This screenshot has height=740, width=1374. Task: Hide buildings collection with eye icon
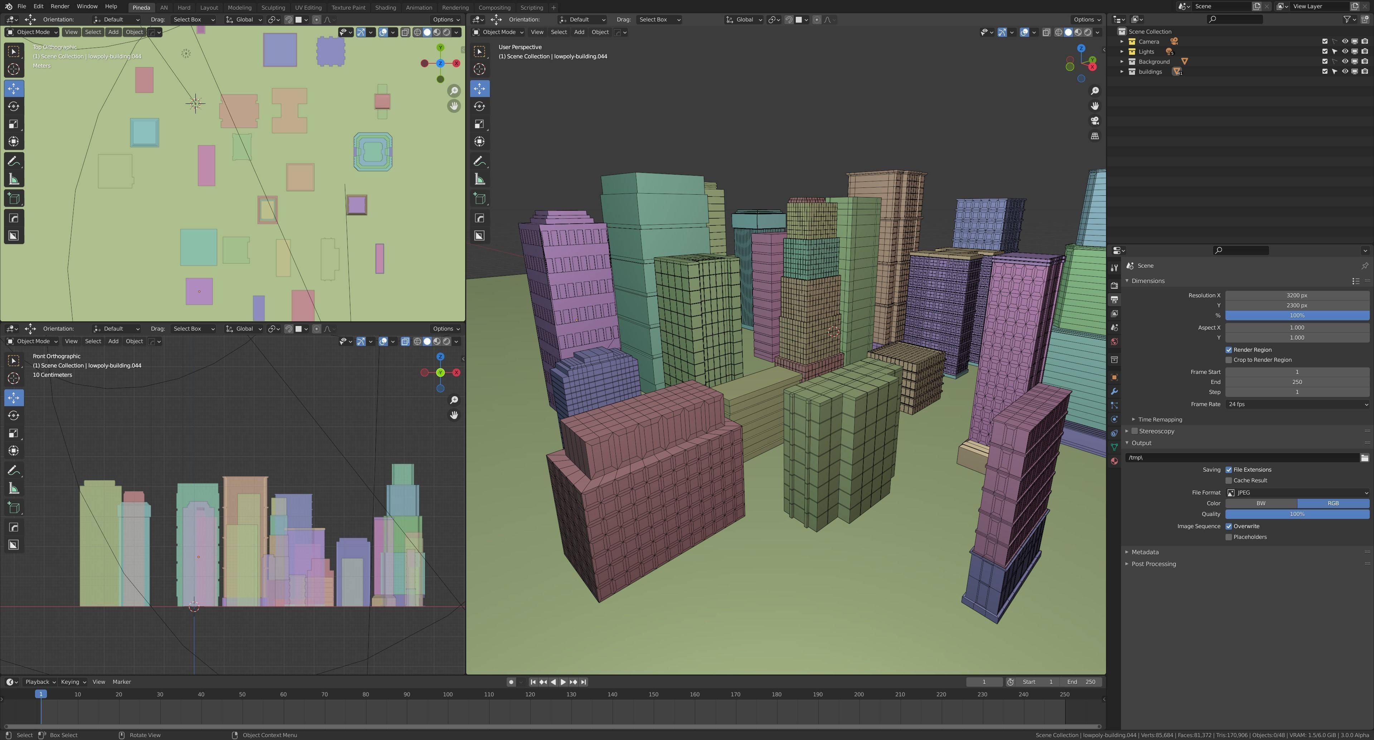[1345, 72]
